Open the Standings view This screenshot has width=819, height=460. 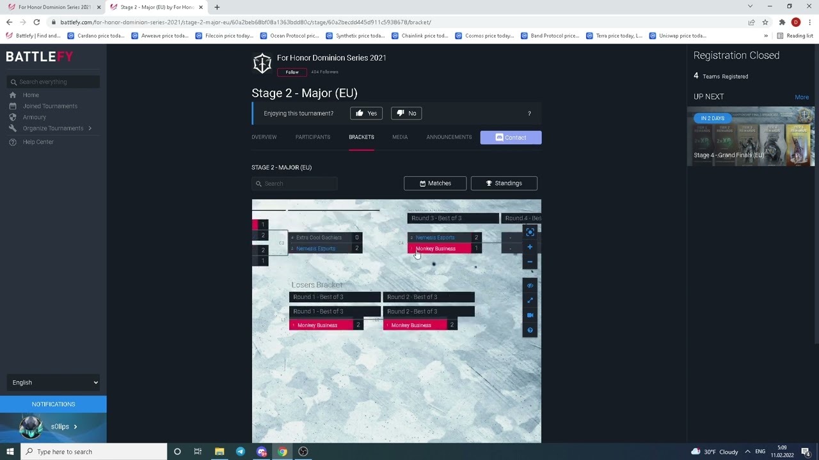click(x=504, y=183)
